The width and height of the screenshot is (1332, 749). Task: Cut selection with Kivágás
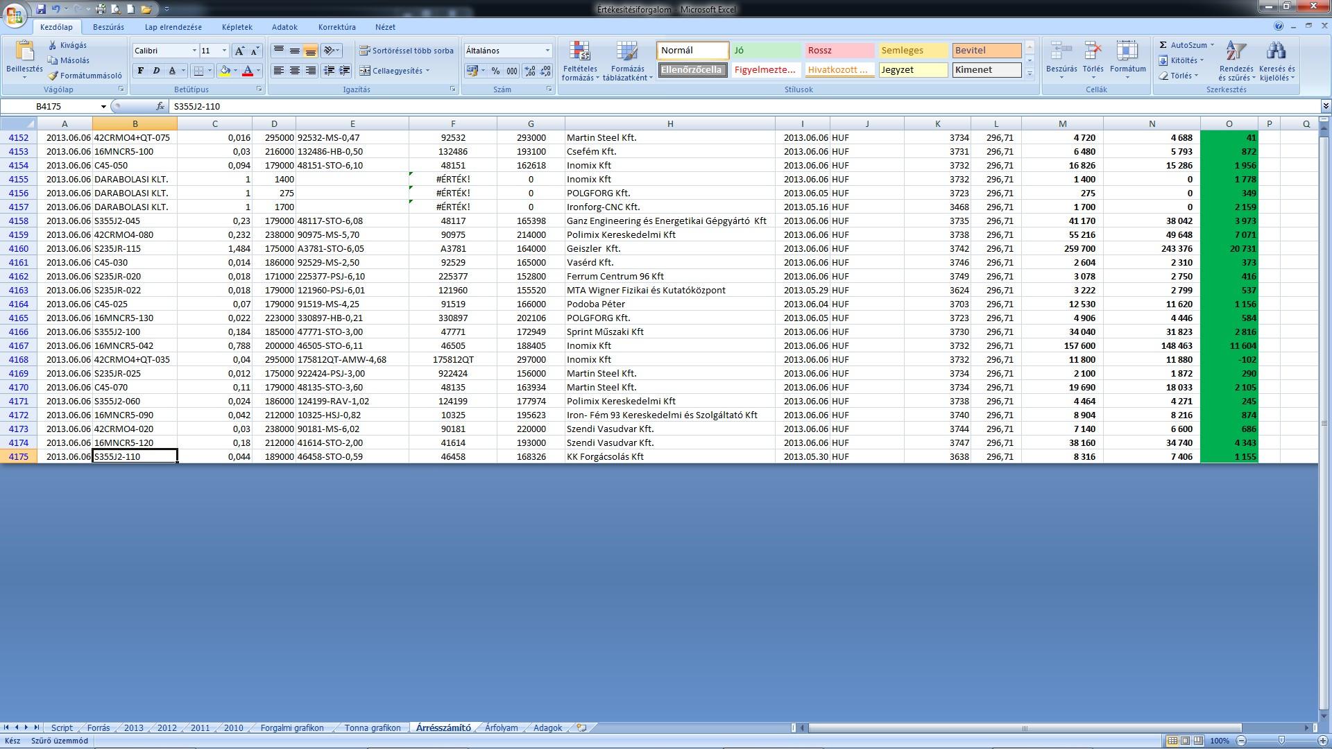[68, 45]
